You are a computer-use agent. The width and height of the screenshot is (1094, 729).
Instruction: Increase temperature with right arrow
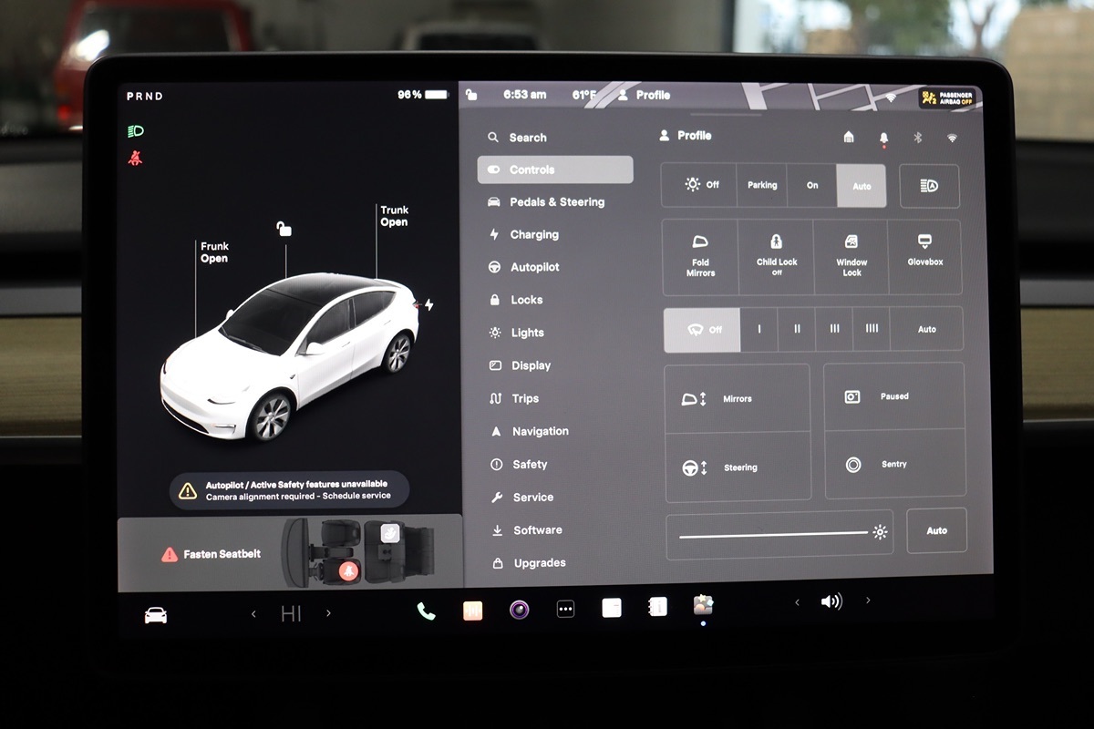pos(328,614)
